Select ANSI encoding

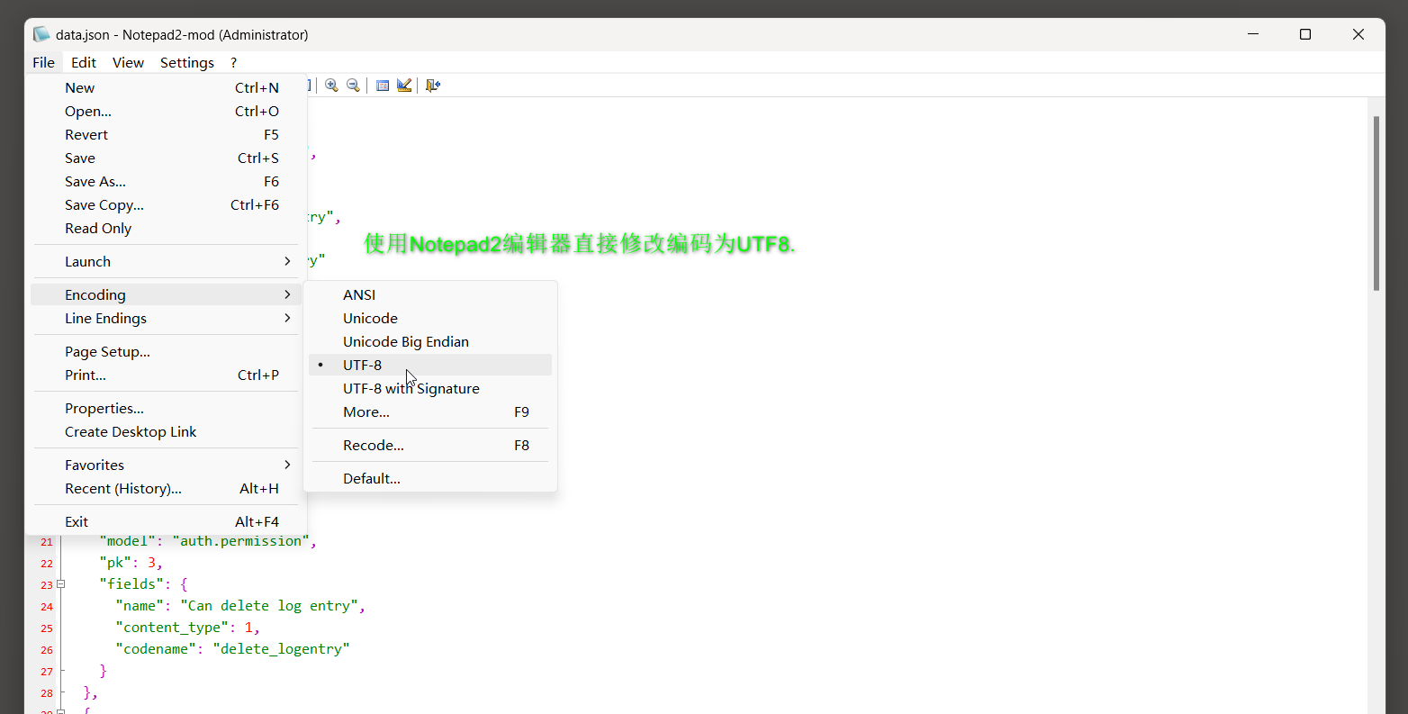point(430,294)
